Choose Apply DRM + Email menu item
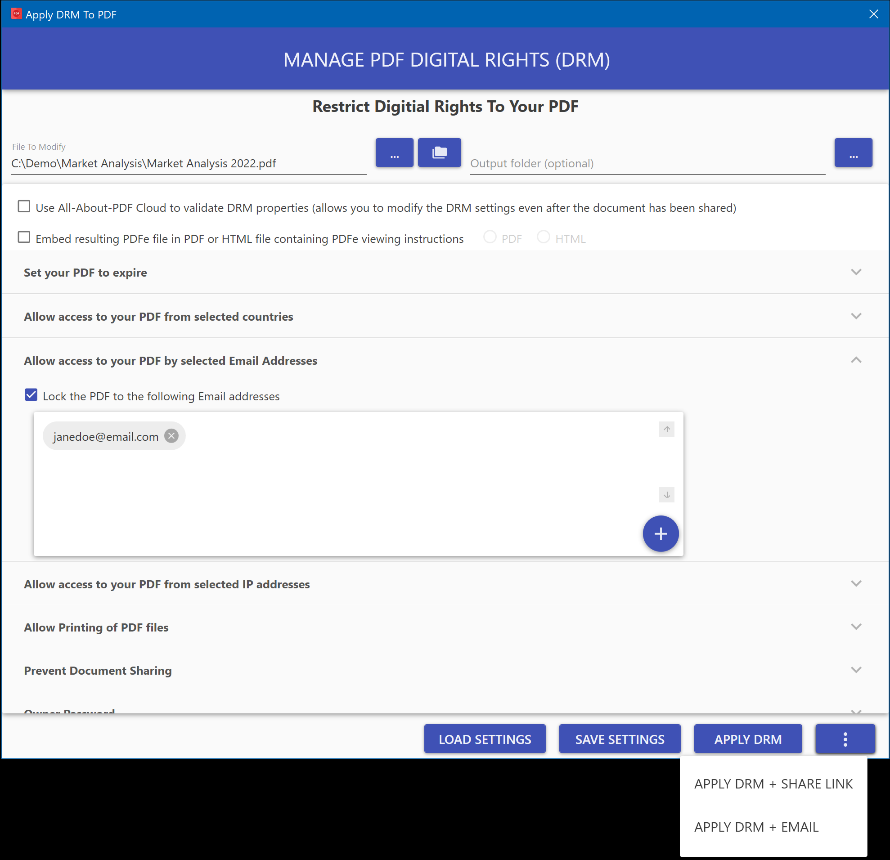890x860 pixels. coord(756,827)
